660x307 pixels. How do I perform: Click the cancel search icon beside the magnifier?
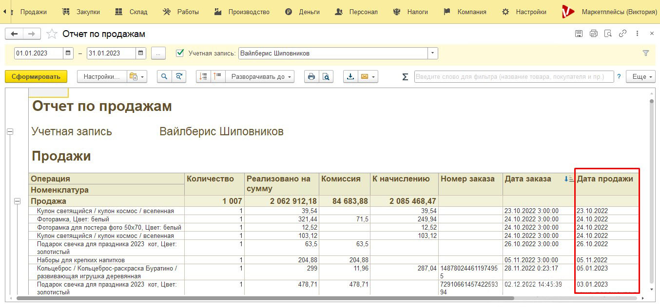[179, 76]
